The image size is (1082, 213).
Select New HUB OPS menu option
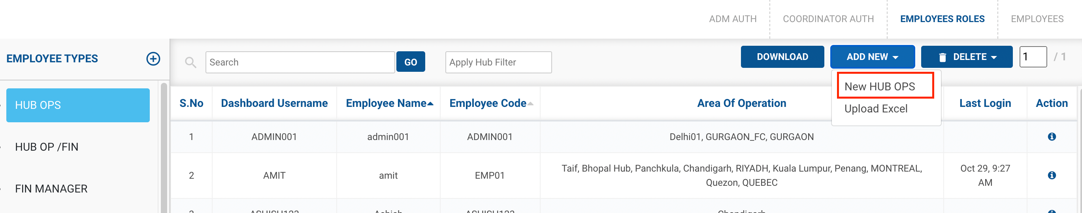pyautogui.click(x=880, y=86)
